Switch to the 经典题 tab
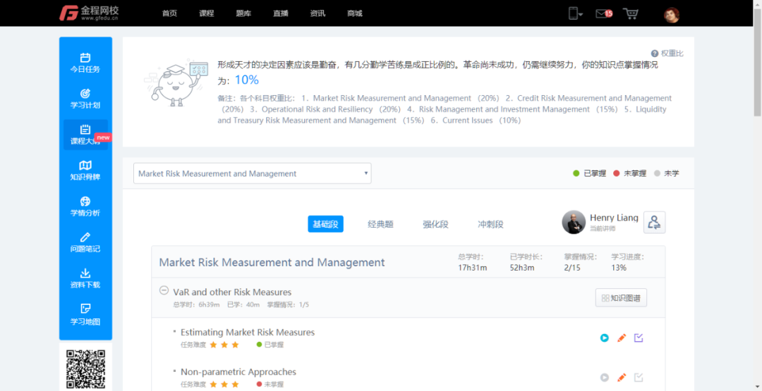This screenshot has width=762, height=391. 380,224
